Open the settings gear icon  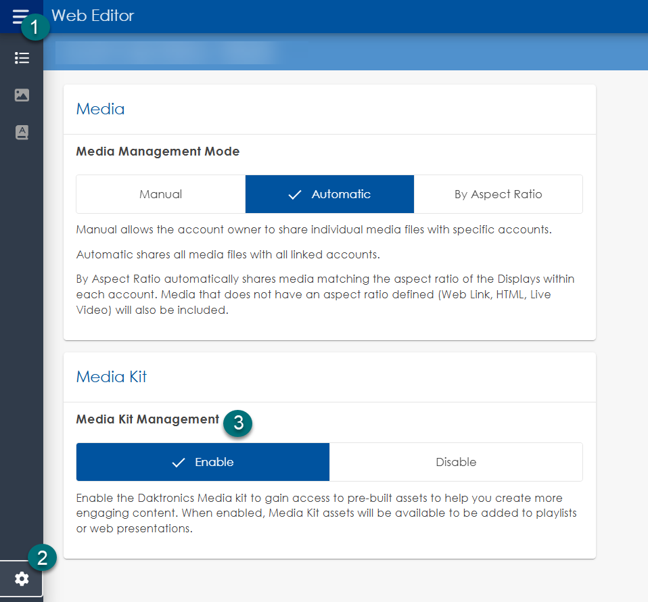tap(22, 580)
